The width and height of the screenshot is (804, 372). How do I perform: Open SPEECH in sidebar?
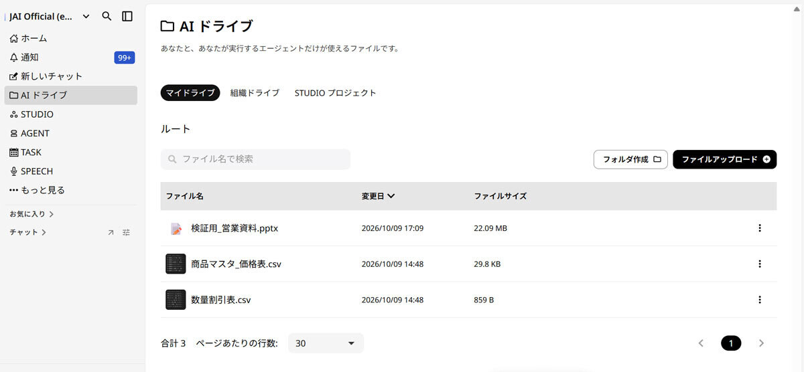click(x=70, y=171)
